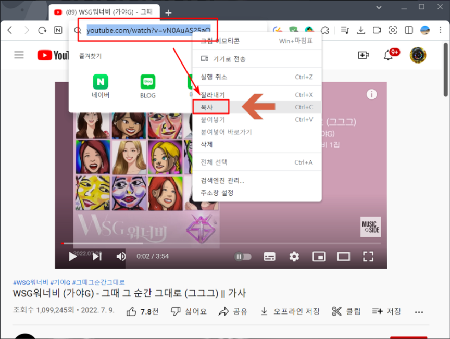Click the YouTube create video icon

pos(364,55)
